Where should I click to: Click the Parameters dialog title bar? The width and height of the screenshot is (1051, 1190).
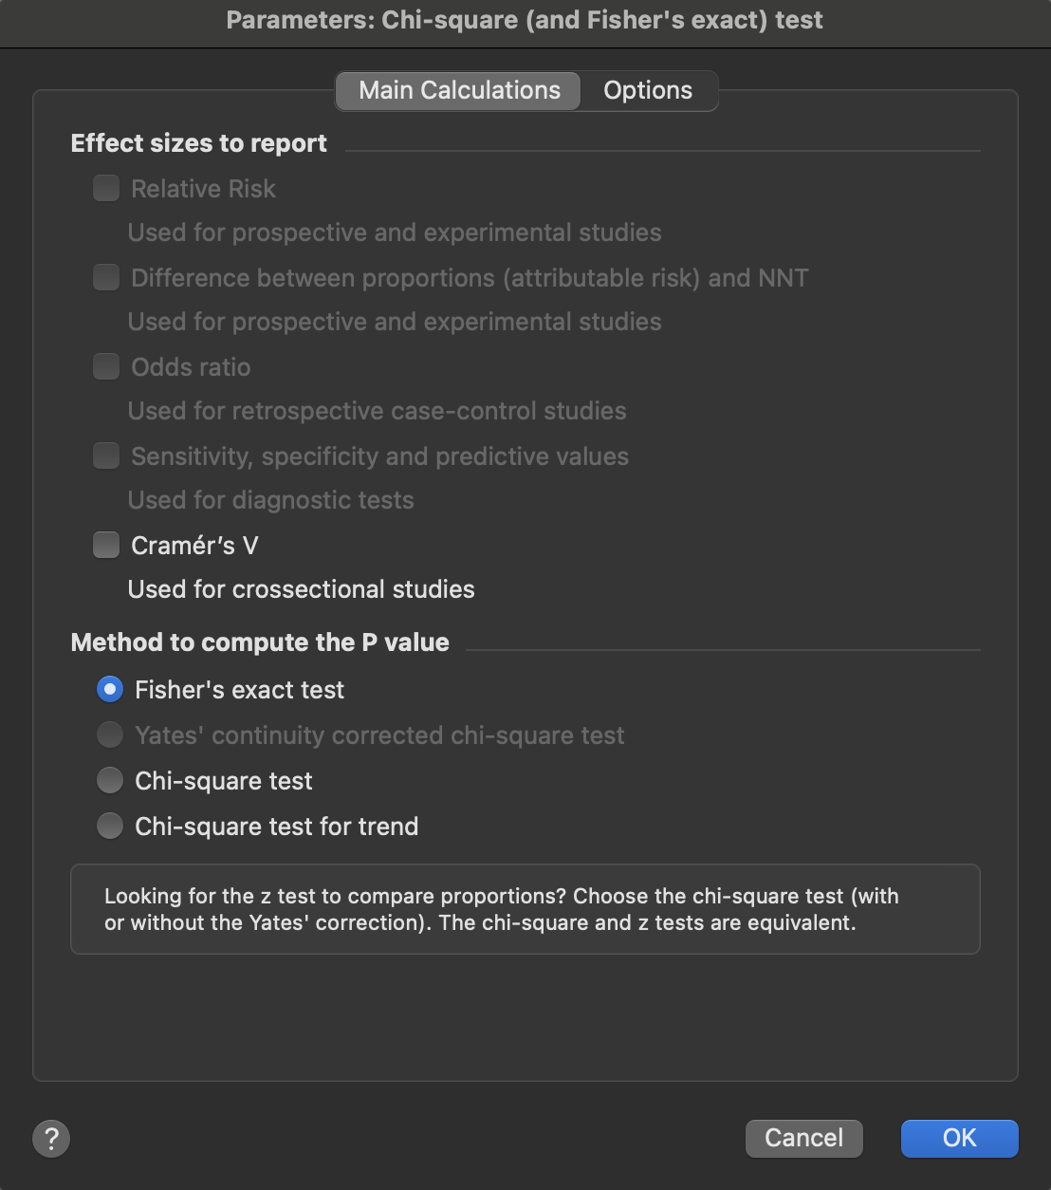[525, 21]
